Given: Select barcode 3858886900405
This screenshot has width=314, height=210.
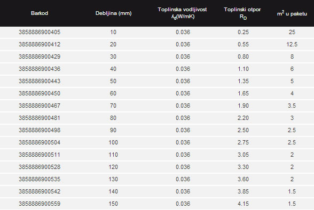Looking at the screenshot, I should pyautogui.click(x=40, y=32).
